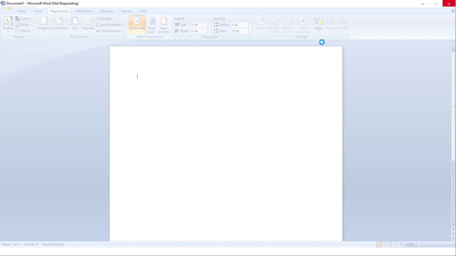Screen dimensions: 456x256
Task: Click the Zoom In plus button
Action: 452,244
